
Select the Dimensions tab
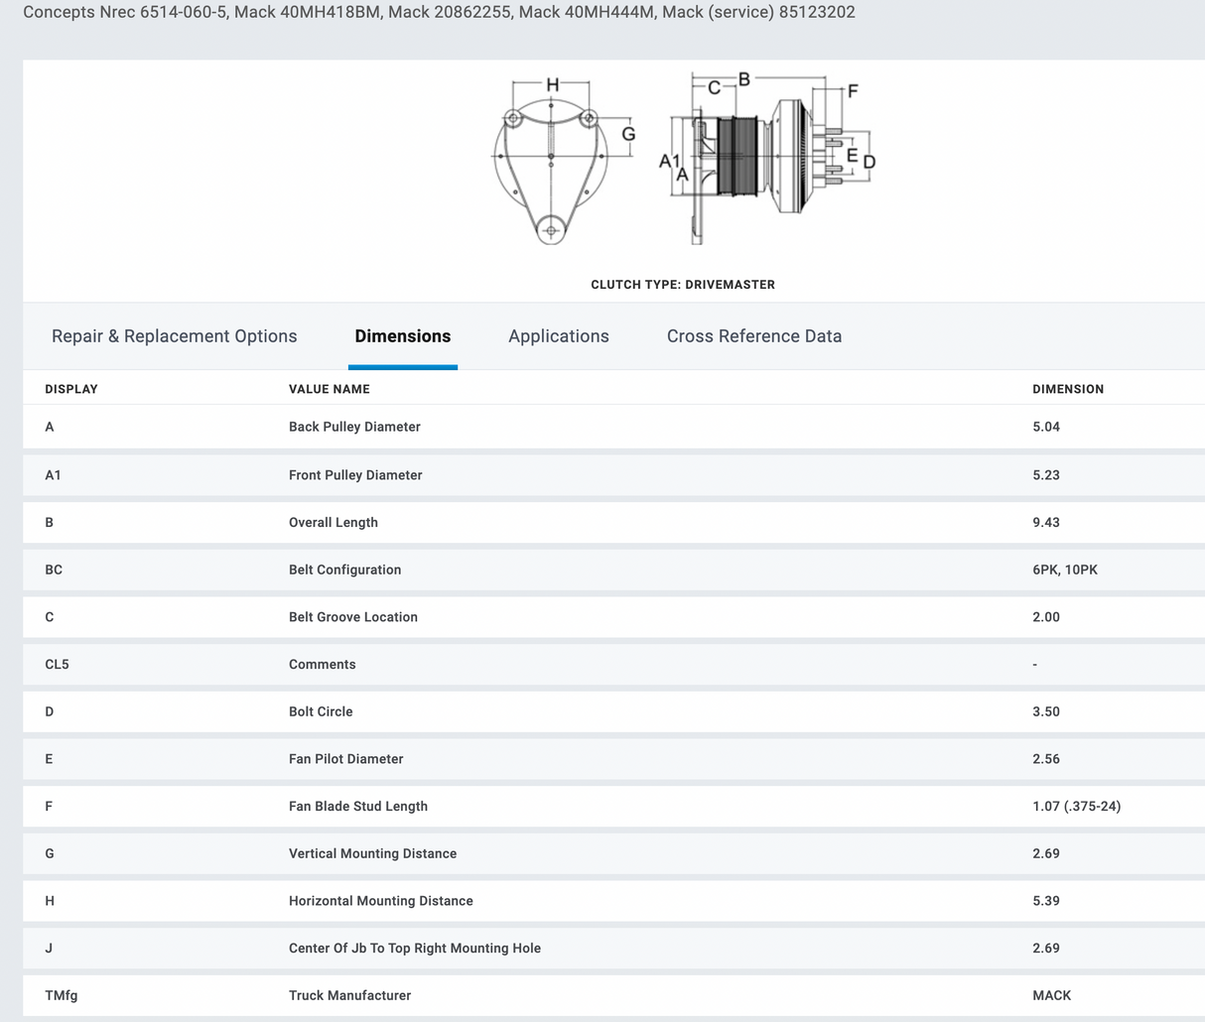click(x=402, y=336)
